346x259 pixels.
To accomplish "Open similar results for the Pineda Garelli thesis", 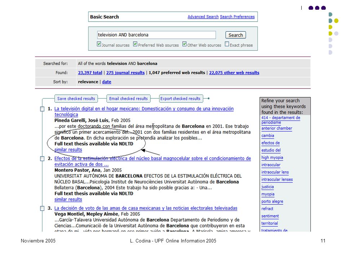I will [x=68, y=150].
